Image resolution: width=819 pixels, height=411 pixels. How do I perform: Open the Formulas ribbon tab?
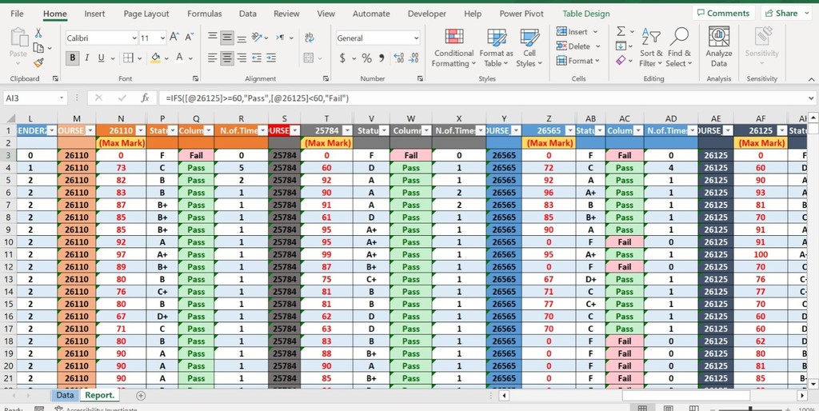(204, 14)
